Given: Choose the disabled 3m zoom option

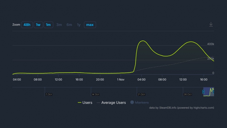Looking at the screenshot, I should [59, 25].
